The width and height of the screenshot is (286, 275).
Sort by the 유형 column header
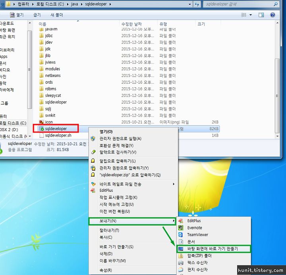pyautogui.click(x=163, y=24)
